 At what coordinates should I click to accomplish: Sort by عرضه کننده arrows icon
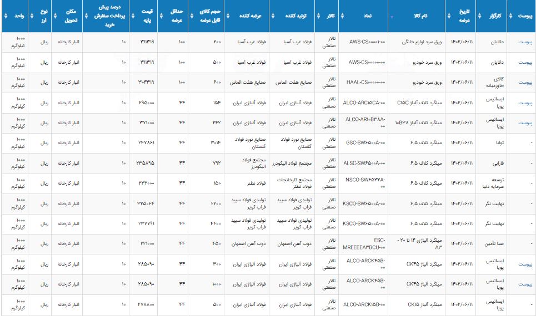click(x=228, y=16)
